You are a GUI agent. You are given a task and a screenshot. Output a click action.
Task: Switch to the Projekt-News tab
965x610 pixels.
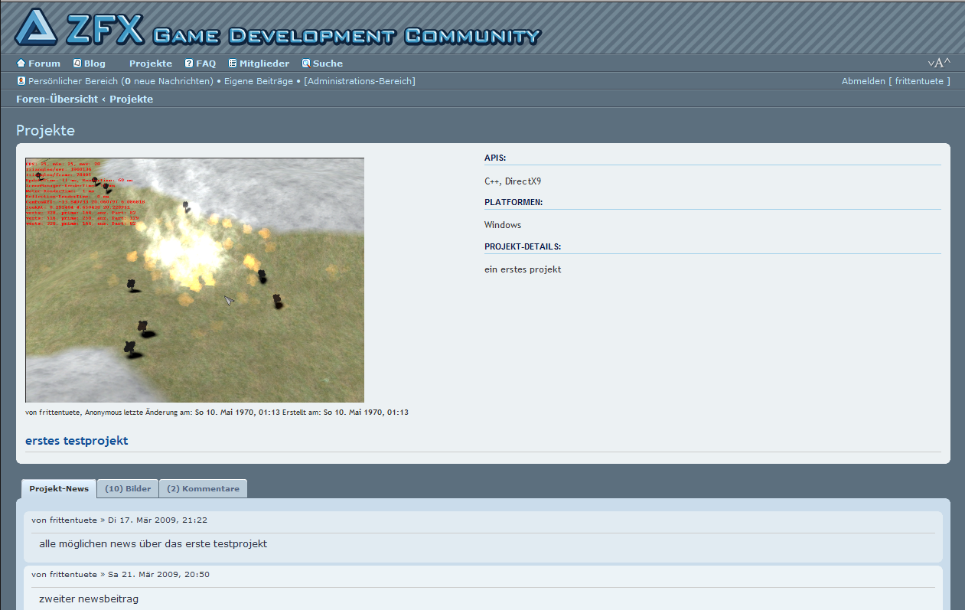pyautogui.click(x=59, y=488)
